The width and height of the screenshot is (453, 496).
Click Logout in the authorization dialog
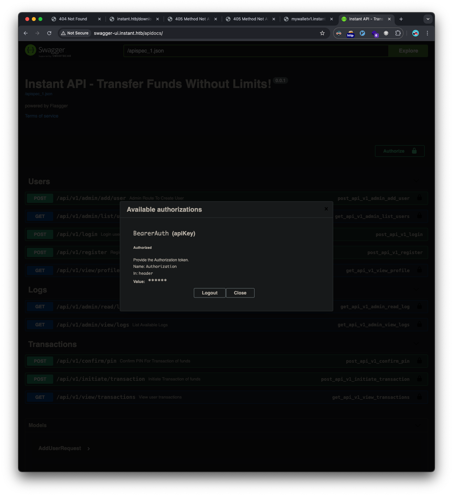click(x=209, y=292)
